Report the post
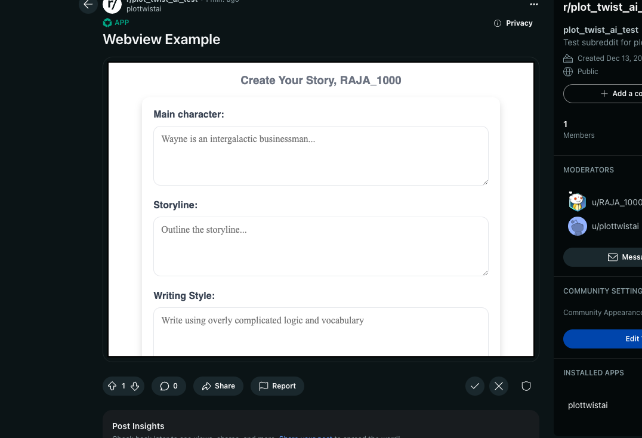Screen dimensions: 642x438 coord(277,386)
